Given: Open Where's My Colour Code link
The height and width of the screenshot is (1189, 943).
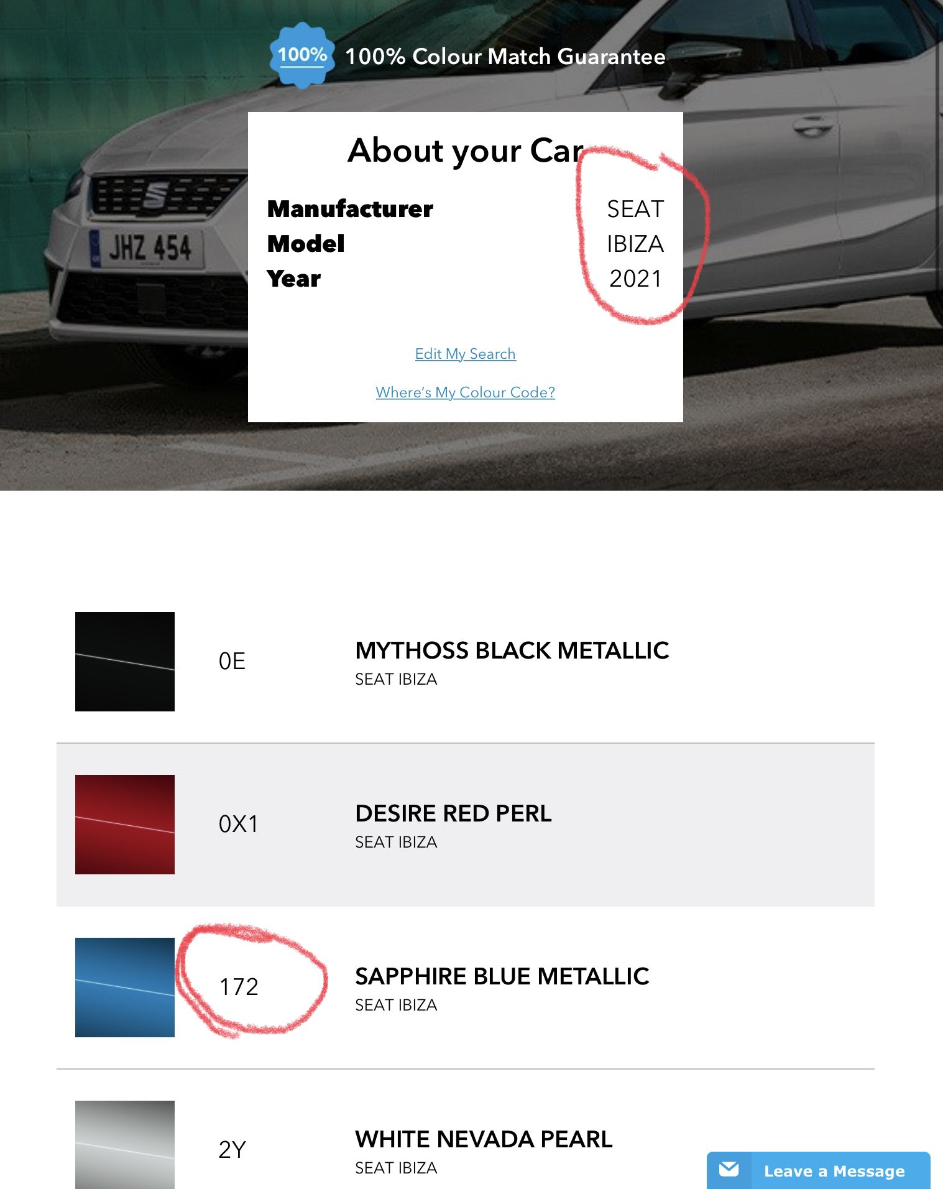Looking at the screenshot, I should coord(465,392).
